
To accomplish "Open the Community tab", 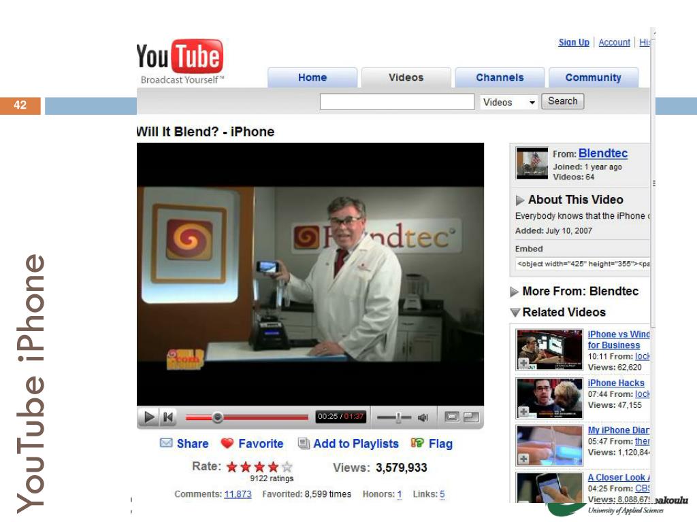I will [593, 77].
